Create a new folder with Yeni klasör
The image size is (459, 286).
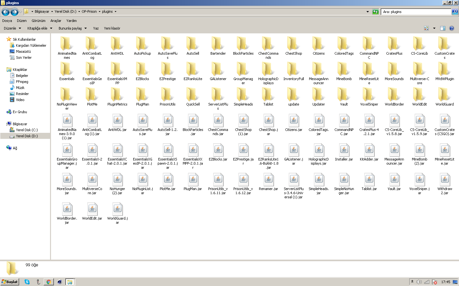(112, 28)
